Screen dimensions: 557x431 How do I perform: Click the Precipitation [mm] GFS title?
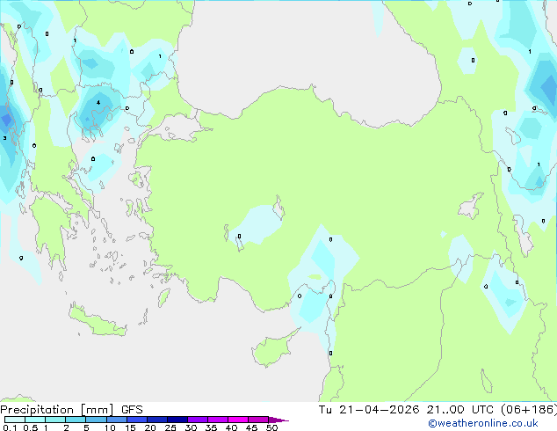(71, 410)
